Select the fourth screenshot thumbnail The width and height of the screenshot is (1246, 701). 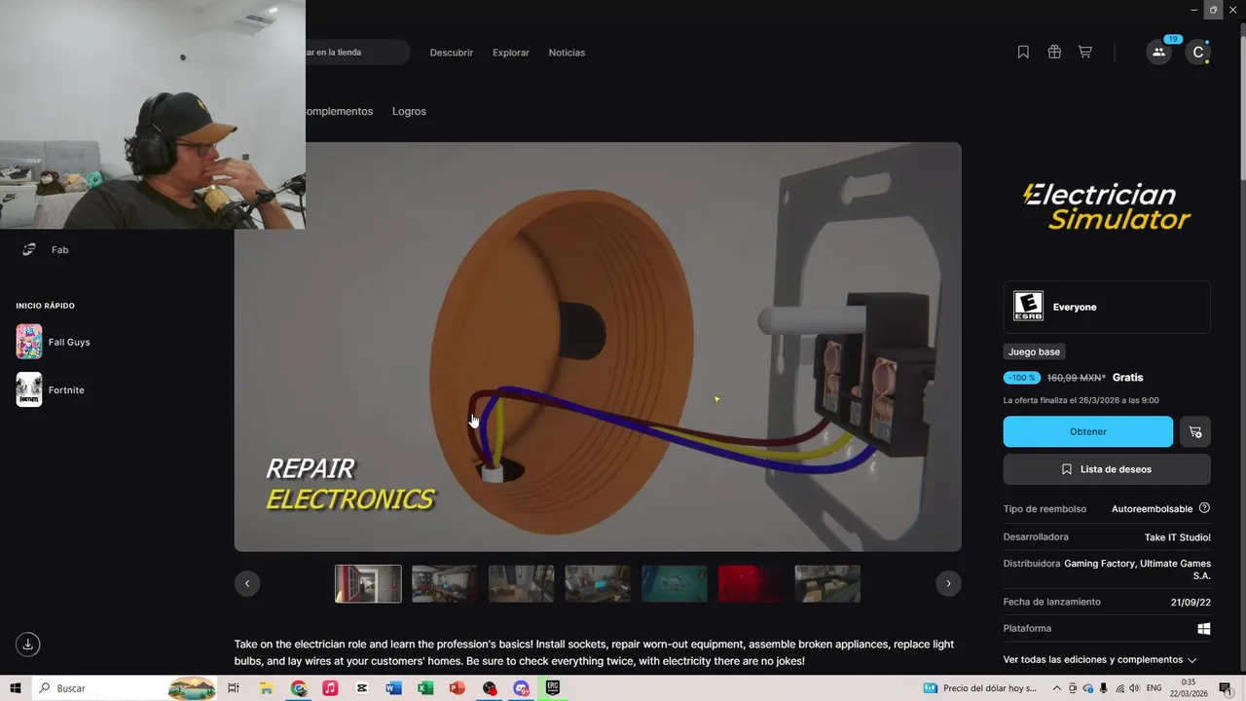click(598, 583)
